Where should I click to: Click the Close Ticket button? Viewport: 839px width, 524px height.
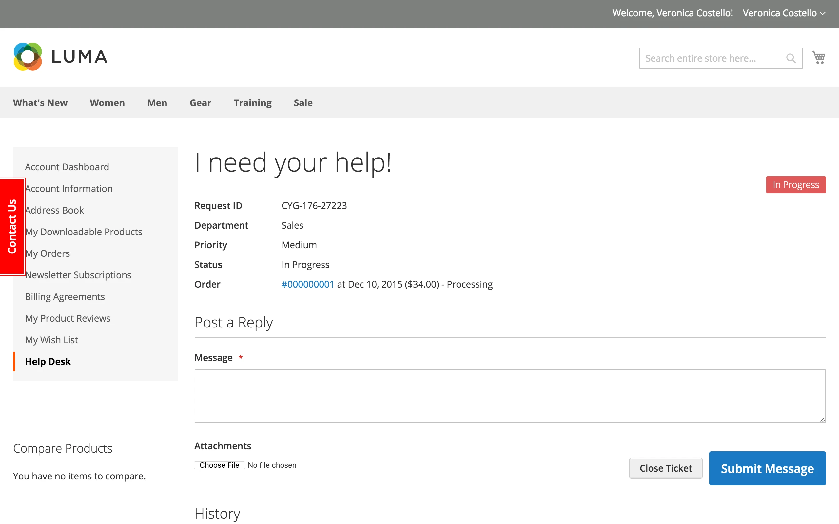pyautogui.click(x=665, y=468)
